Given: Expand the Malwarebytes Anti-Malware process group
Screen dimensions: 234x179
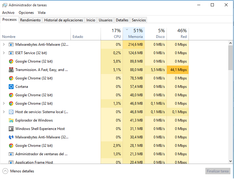Looking at the screenshot, I should tap(4, 45).
